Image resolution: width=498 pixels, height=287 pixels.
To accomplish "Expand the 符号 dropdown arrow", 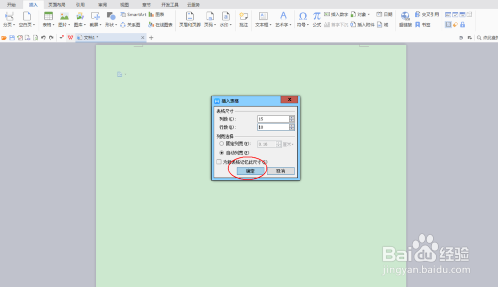I will (308, 25).
